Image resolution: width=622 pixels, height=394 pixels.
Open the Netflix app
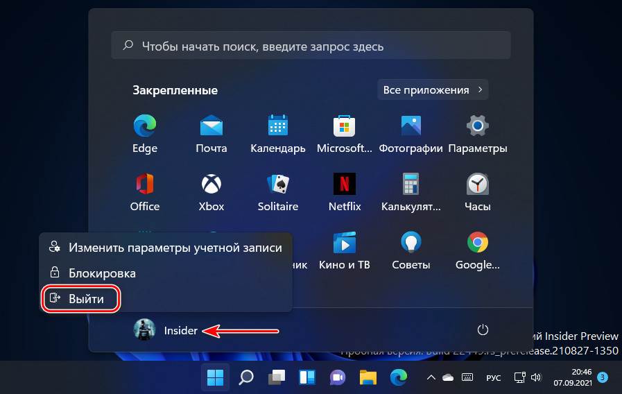click(x=345, y=192)
